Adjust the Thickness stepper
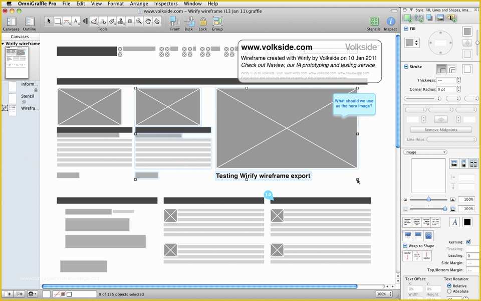The image size is (481, 301). click(x=458, y=80)
